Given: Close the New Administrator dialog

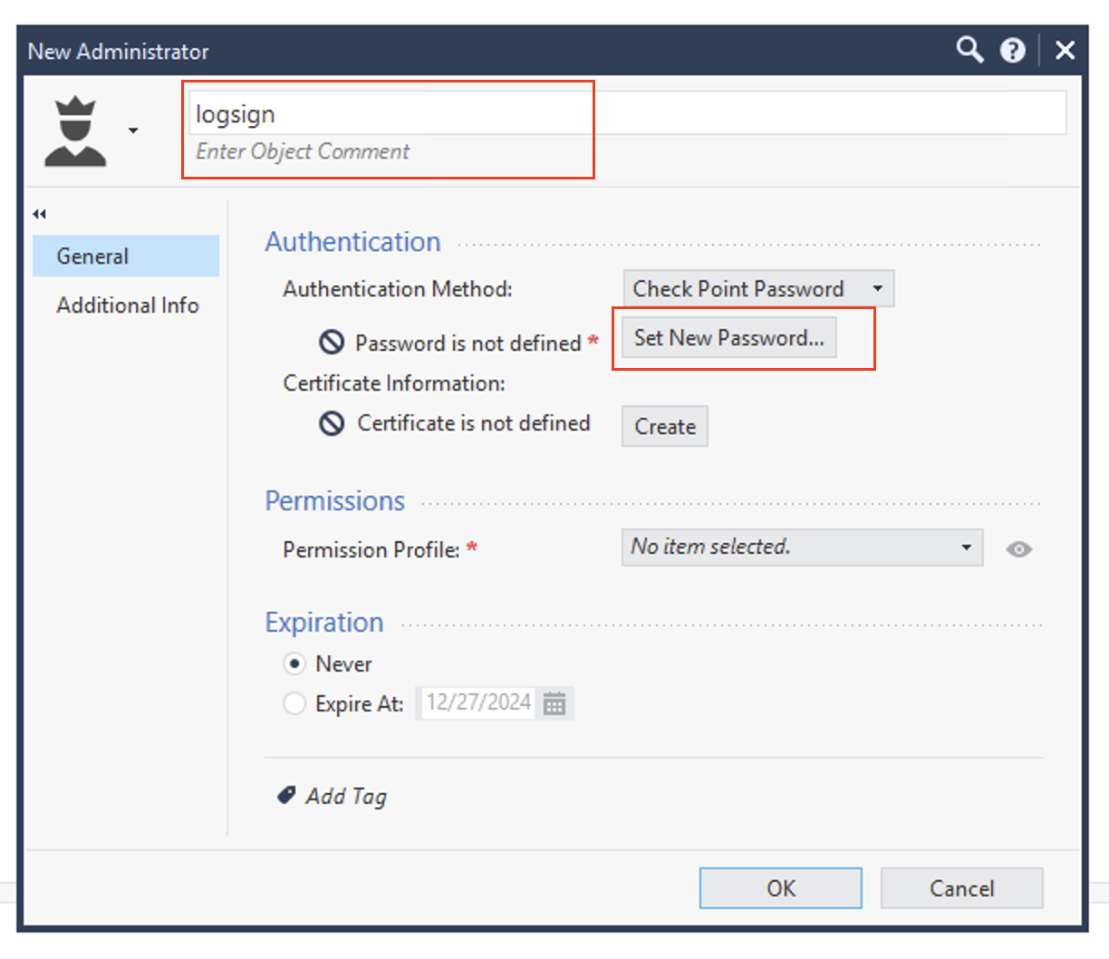Looking at the screenshot, I should tap(1066, 51).
